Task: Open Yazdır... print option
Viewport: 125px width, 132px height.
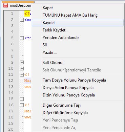Action: tap(78, 52)
